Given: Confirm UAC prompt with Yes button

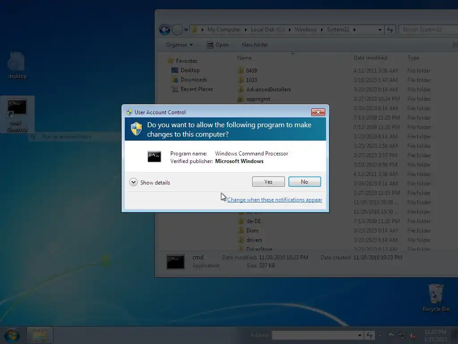Looking at the screenshot, I should pyautogui.click(x=268, y=182).
